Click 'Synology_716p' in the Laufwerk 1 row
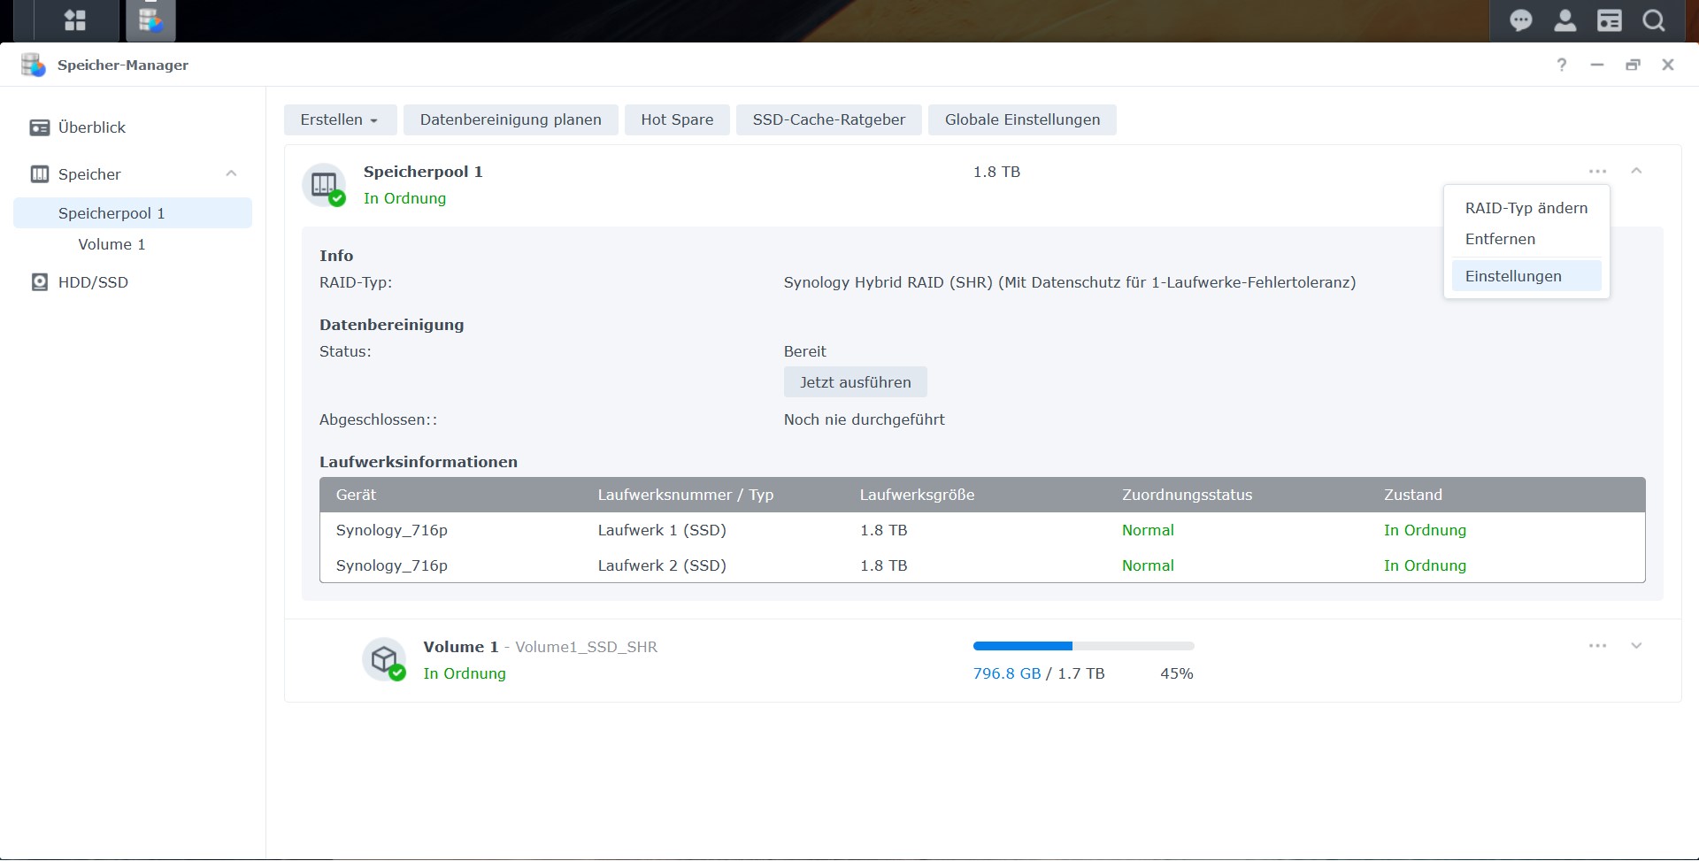Screen dimensions: 1699x861 click(x=391, y=531)
